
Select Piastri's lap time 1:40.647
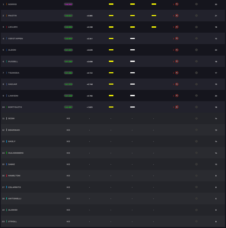click(x=68, y=16)
